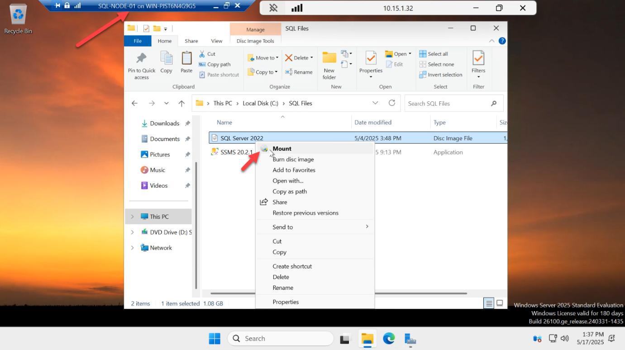The image size is (625, 350).
Task: Switch to Large icons view in status bar
Action: 500,303
